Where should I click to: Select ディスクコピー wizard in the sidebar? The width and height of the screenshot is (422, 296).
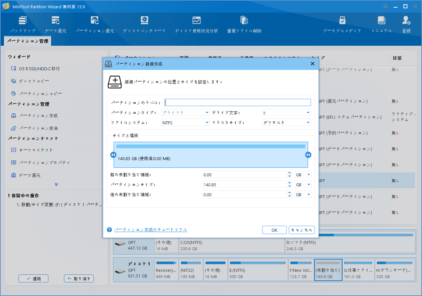30,81
